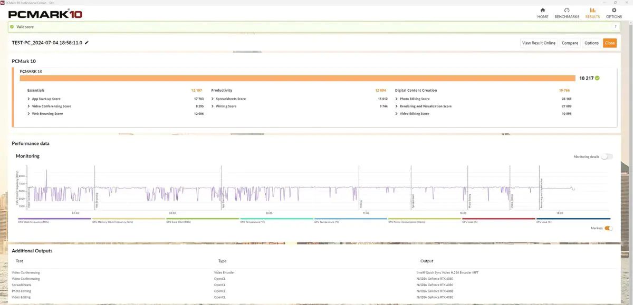Click App Start-up score value 17 703

coord(199,99)
